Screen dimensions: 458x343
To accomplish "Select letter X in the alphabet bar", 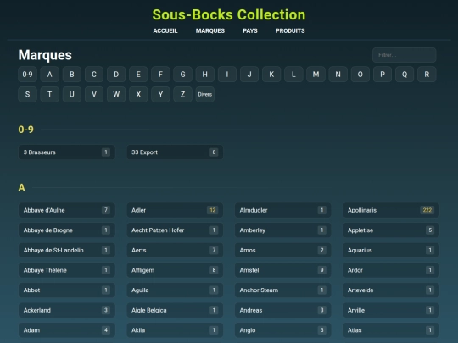I will click(138, 94).
